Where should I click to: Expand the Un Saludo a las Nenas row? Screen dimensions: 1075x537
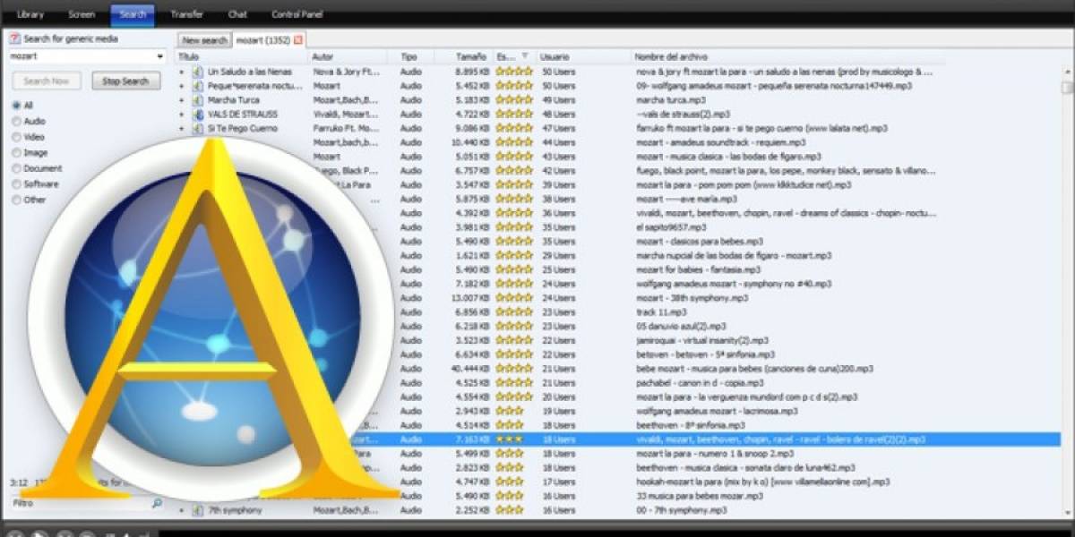click(183, 72)
